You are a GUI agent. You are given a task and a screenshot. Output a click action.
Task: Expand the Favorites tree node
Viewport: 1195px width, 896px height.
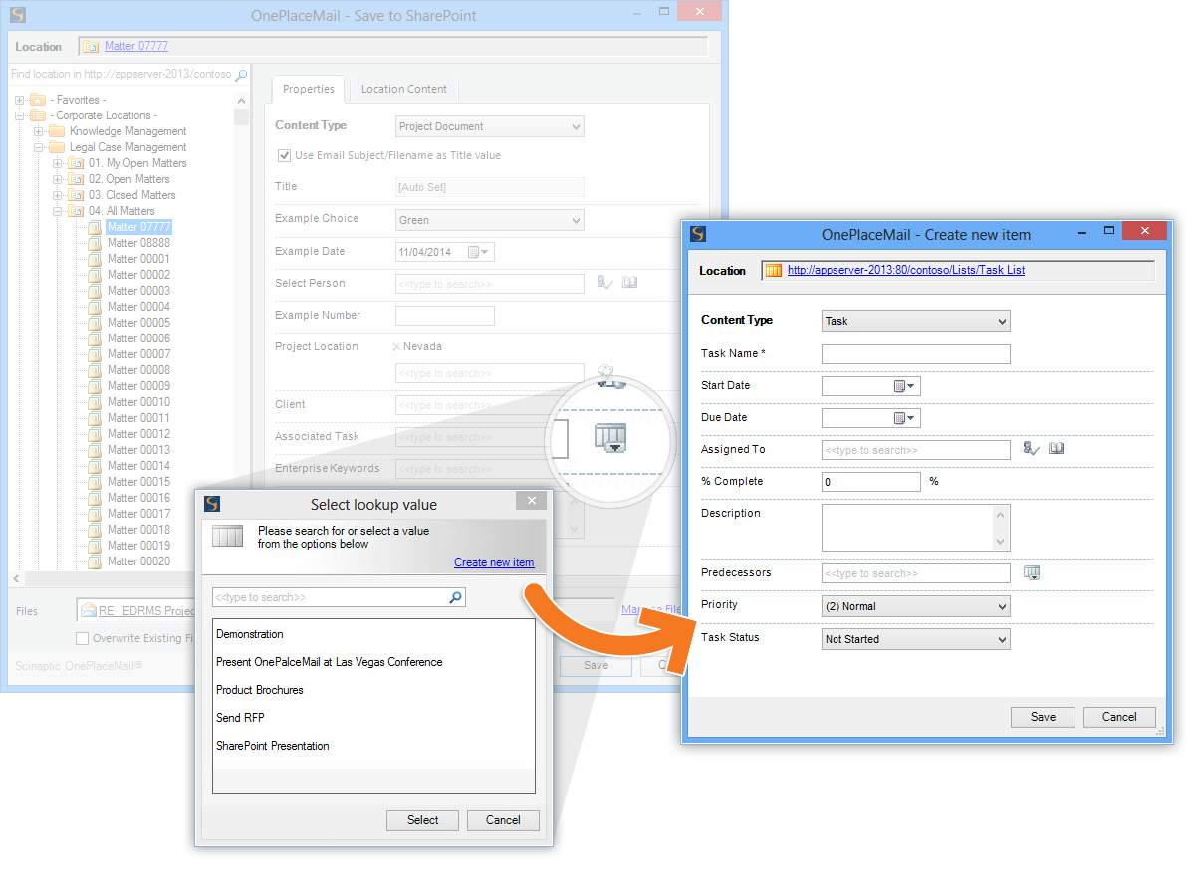(20, 100)
